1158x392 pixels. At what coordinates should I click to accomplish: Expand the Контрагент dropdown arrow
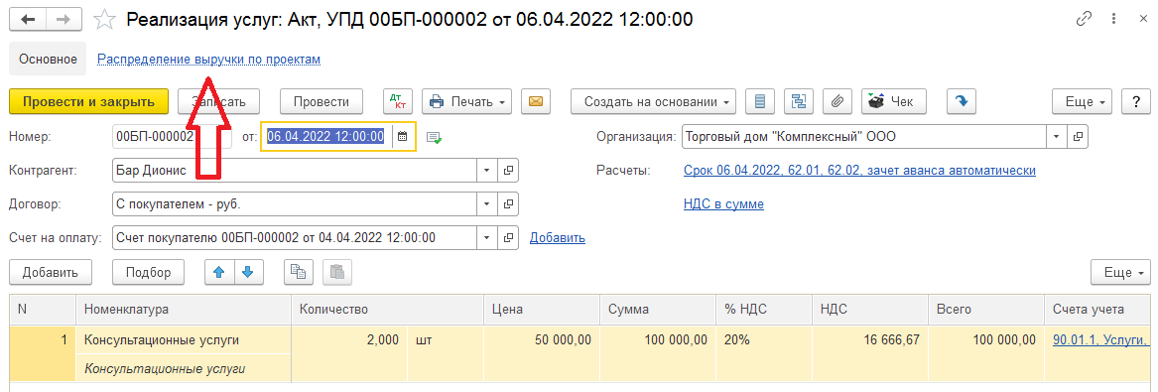486,170
